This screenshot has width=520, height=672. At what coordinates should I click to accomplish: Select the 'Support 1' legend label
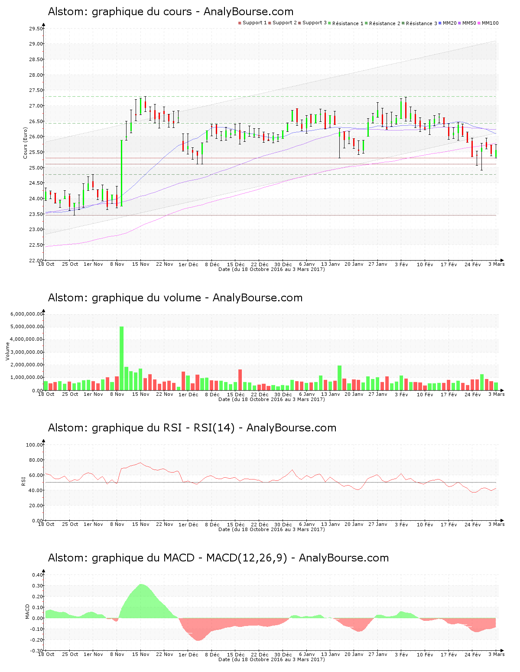click(x=255, y=23)
